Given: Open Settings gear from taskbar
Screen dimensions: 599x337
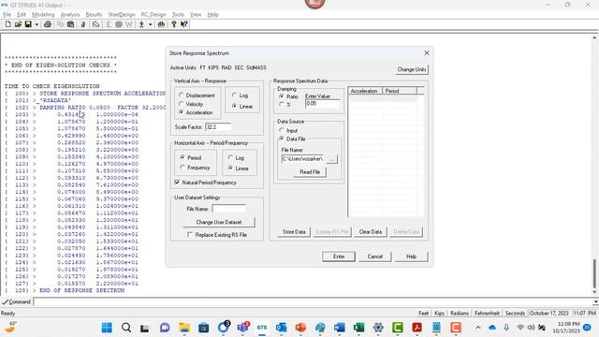Looking at the screenshot, I should [378, 328].
